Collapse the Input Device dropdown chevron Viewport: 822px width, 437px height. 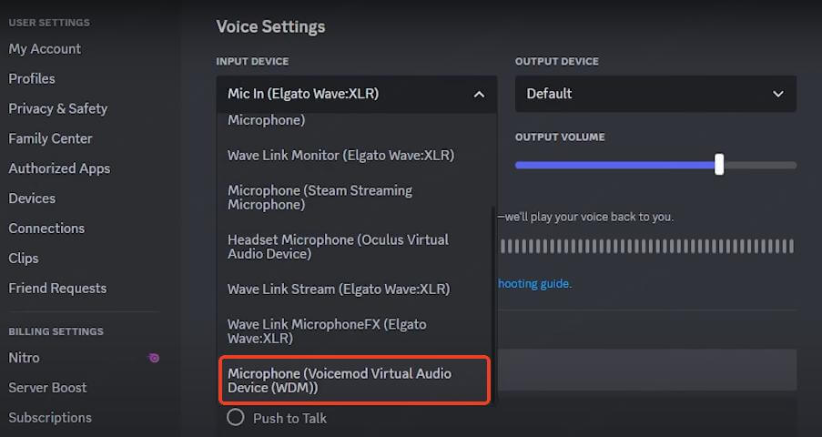click(479, 94)
